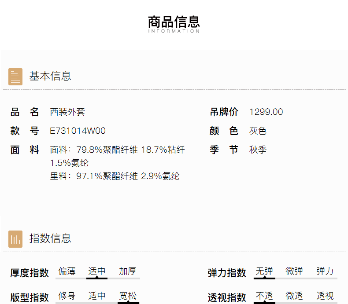The height and width of the screenshot is (304, 348).
Task: Select 修身 fit option
Action: coord(67,296)
